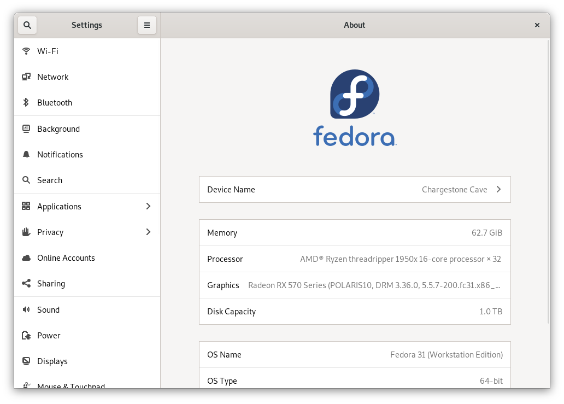Close the Settings window
564x404 pixels.
coord(537,25)
